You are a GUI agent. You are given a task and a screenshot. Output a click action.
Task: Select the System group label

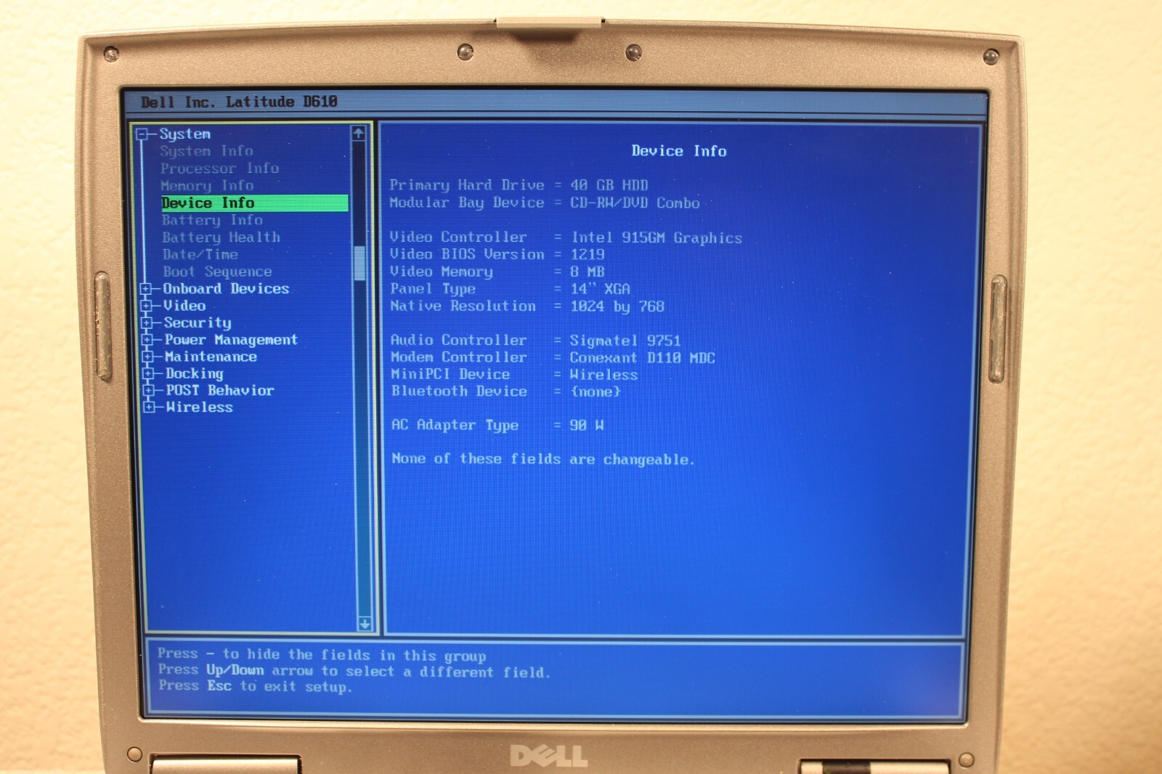[185, 134]
